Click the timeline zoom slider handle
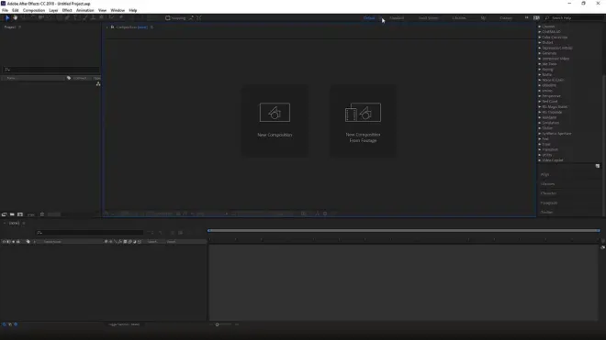The width and height of the screenshot is (606, 340). [218, 324]
